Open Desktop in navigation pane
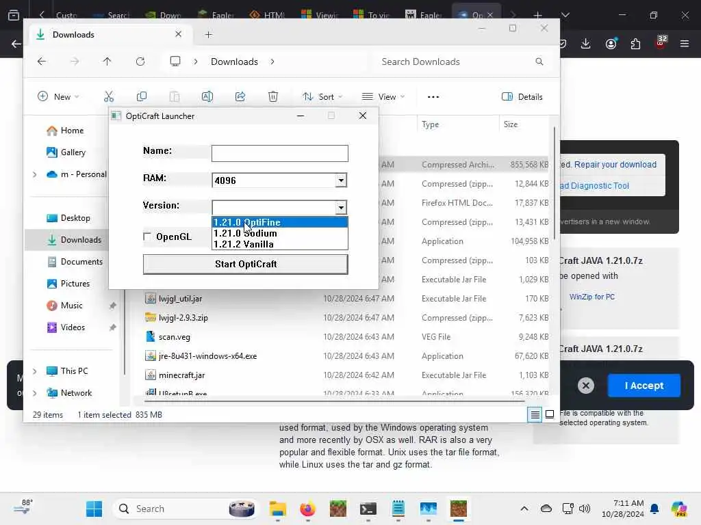 (x=68, y=218)
